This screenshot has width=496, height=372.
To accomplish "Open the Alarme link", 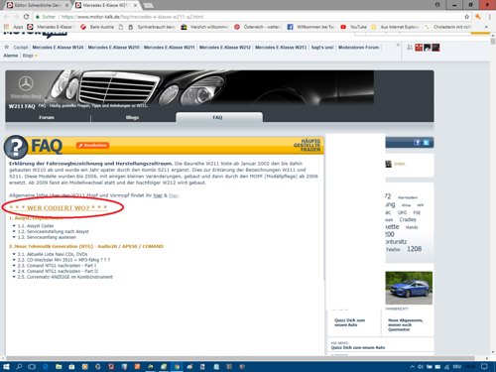I will [11, 56].
